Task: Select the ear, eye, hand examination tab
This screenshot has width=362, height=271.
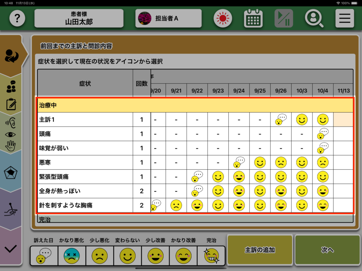Action: 11,134
